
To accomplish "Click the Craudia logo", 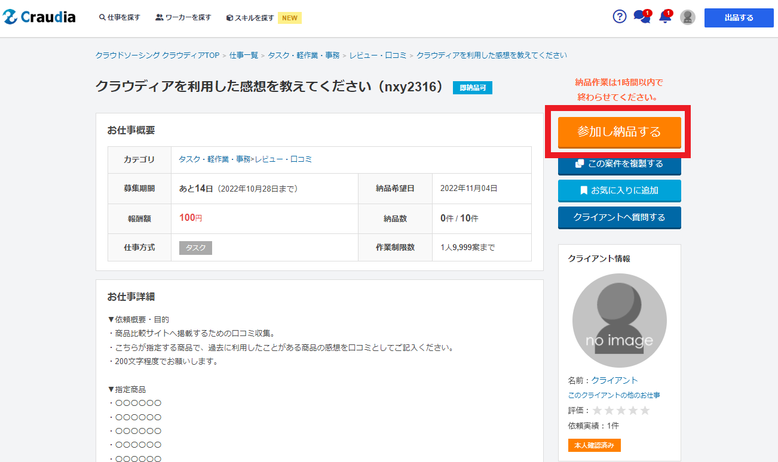I will click(x=39, y=17).
